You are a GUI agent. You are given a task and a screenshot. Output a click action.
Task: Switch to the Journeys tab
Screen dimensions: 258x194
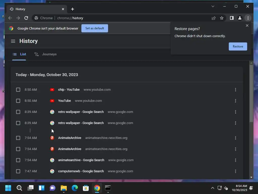point(46,54)
